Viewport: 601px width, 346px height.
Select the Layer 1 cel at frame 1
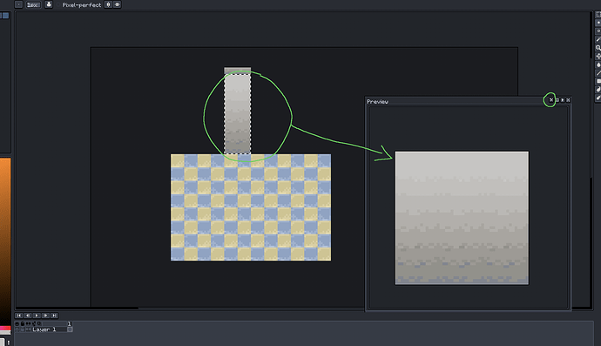[70, 329]
